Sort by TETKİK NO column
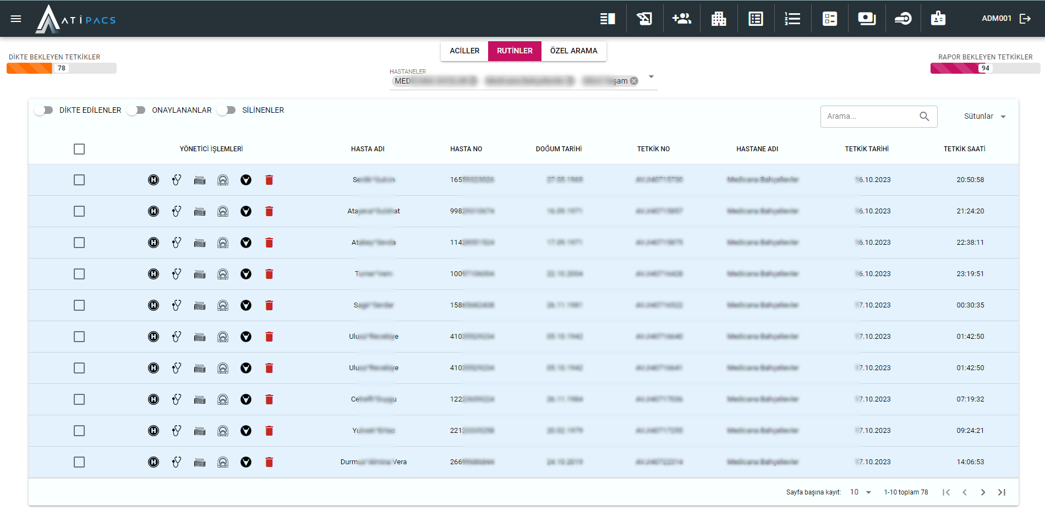This screenshot has width=1045, height=522. (x=653, y=149)
